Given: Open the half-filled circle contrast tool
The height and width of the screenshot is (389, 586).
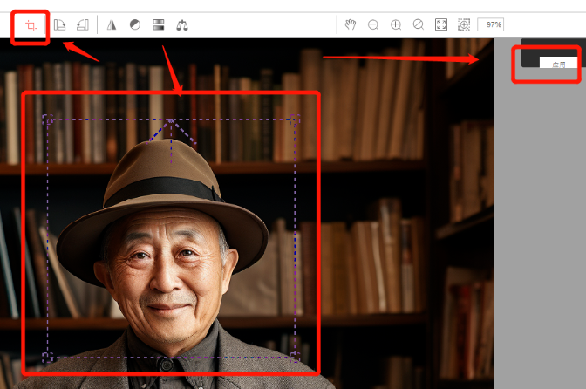Looking at the screenshot, I should tap(135, 25).
